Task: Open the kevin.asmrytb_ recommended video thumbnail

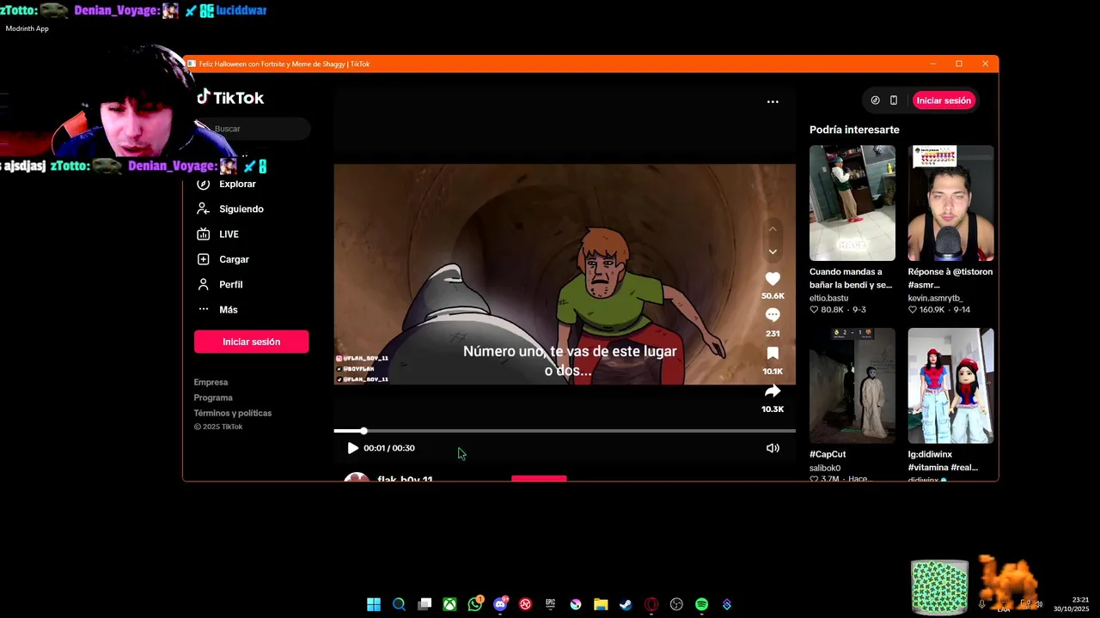Action: click(950, 203)
